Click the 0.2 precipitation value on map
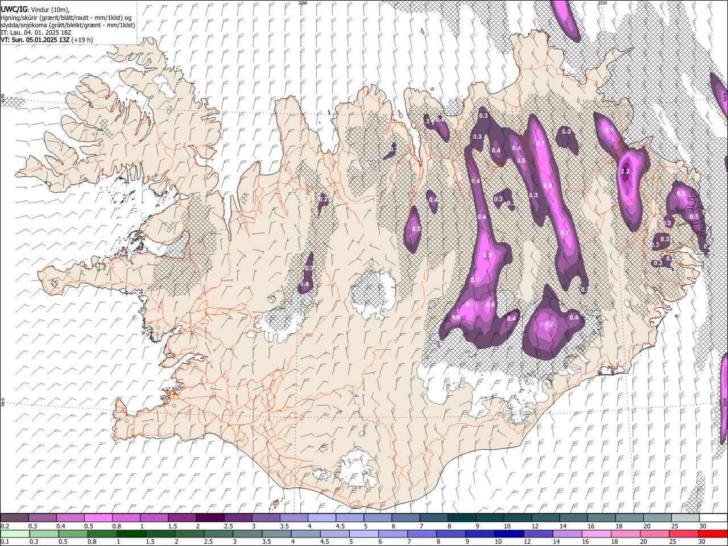 (x=324, y=199)
